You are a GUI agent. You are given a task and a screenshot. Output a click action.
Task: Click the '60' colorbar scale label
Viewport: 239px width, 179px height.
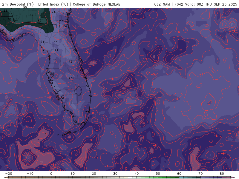pos(179,174)
